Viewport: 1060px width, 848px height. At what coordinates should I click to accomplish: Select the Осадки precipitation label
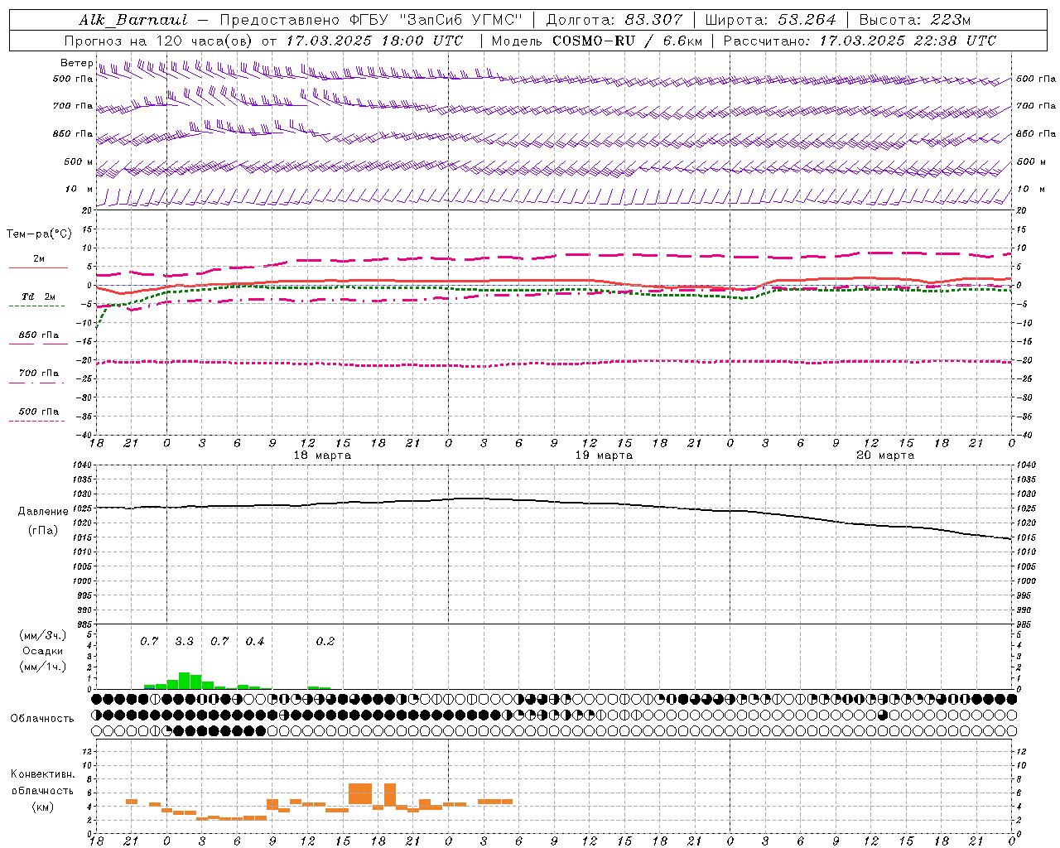(x=43, y=651)
